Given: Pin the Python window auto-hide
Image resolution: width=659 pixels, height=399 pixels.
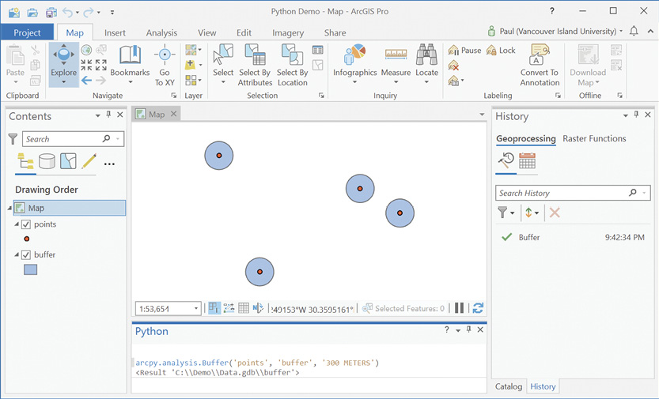Looking at the screenshot, I should [468, 329].
